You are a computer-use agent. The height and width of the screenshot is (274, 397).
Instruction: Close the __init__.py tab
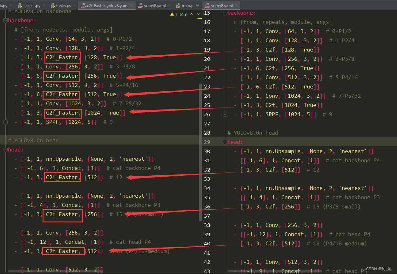point(44,6)
